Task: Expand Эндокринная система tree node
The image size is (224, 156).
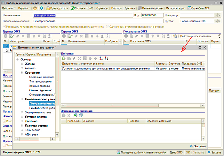Action: point(22,112)
